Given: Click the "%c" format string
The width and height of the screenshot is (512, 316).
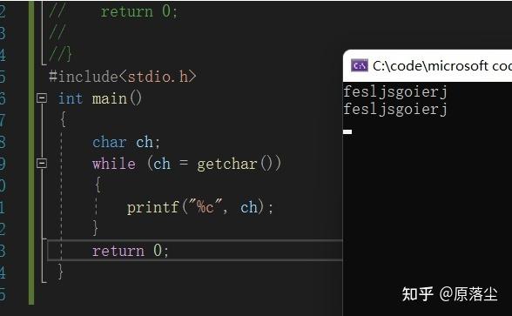Looking at the screenshot, I should (205, 206).
